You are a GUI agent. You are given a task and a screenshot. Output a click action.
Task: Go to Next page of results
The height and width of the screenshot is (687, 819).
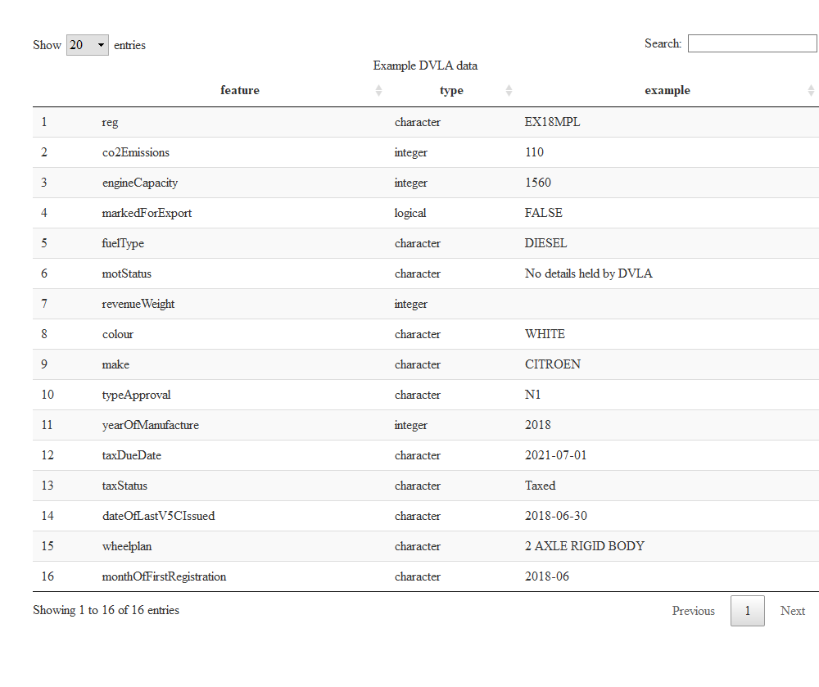(x=792, y=611)
